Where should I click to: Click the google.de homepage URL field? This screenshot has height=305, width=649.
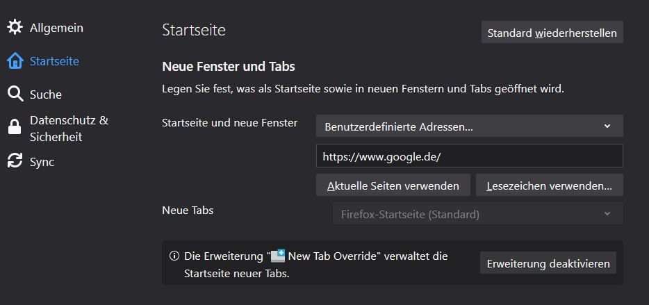(469, 156)
